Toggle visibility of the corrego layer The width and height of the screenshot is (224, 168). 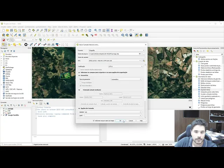point(4,108)
